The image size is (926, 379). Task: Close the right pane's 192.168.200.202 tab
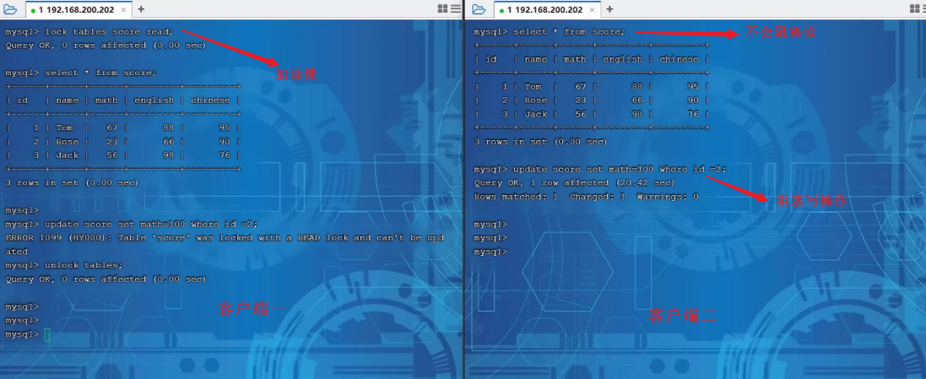(592, 10)
